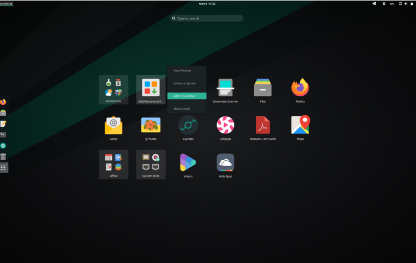Open the Web Apps launcher
This screenshot has height=263, width=416.
225,165
